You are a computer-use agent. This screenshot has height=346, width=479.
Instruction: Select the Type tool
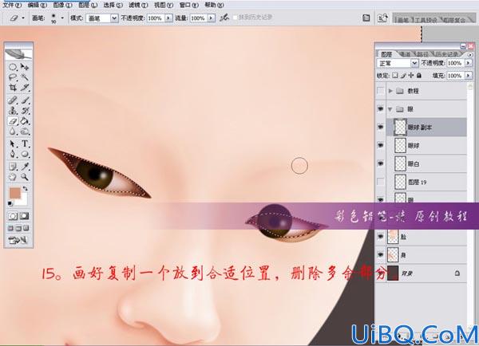[25, 144]
